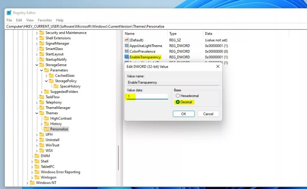
Task: Select the DWM tree item
Action: pyautogui.click(x=45, y=156)
